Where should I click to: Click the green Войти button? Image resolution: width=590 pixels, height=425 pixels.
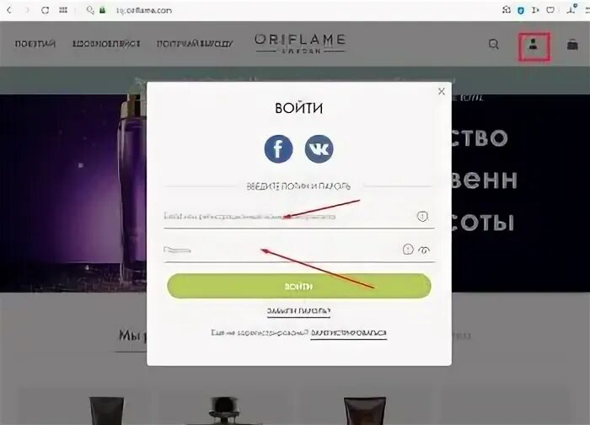[x=298, y=286]
